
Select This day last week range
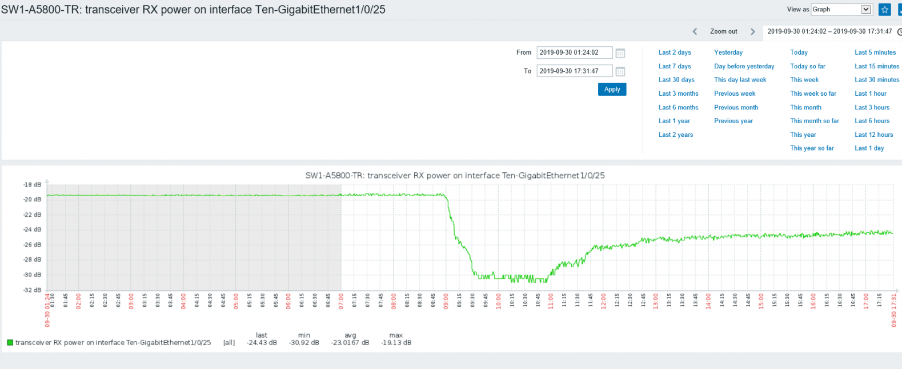(x=740, y=80)
